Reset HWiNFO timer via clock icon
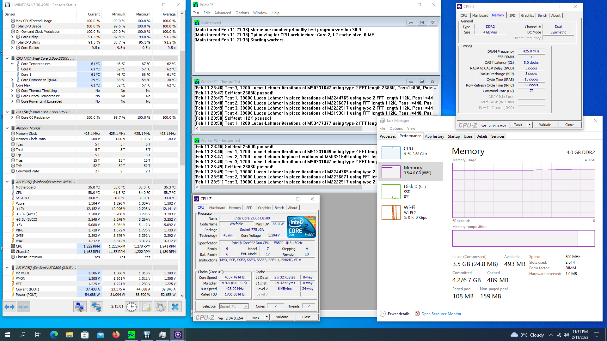Screen dimensions: 607x341 coord(131,307)
